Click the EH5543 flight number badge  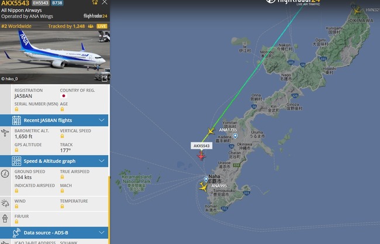point(40,3)
